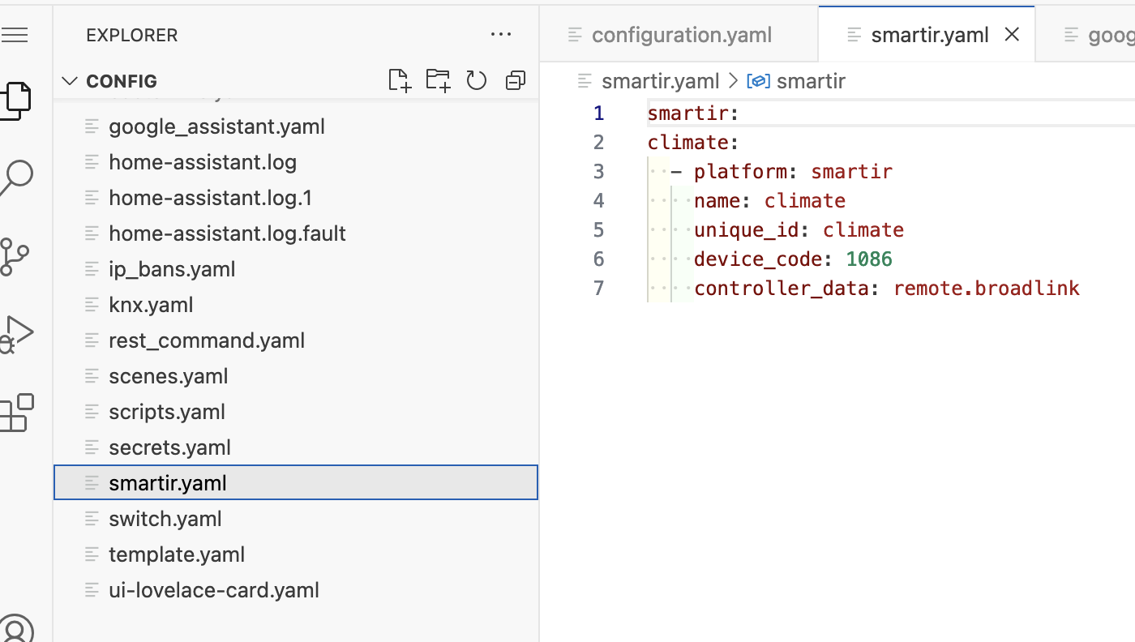Screen dimensions: 1135x642
Task: Open home-assistant.log file
Action: click(296, 162)
